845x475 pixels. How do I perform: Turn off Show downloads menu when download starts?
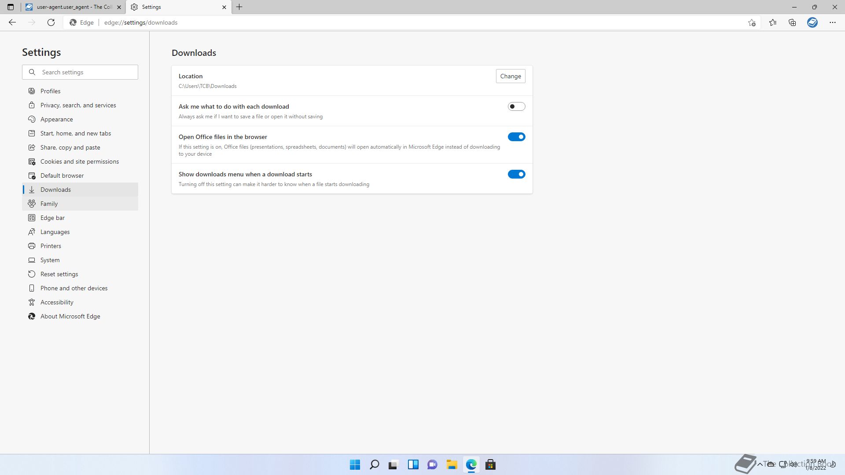[x=516, y=174]
